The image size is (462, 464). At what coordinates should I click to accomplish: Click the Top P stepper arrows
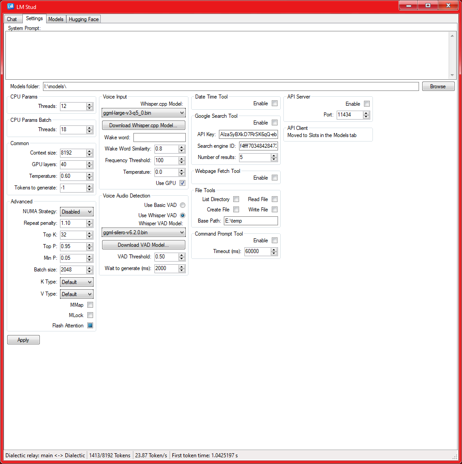[90, 246]
